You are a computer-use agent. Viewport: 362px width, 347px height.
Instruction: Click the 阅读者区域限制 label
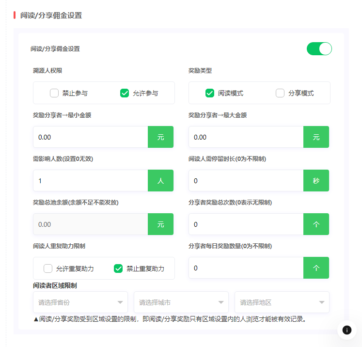(55, 285)
